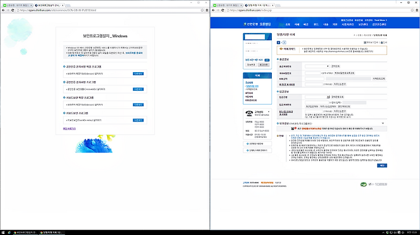Select the 보안프로그램설치 tab
This screenshot has width=420, height=235.
tap(49, 5)
